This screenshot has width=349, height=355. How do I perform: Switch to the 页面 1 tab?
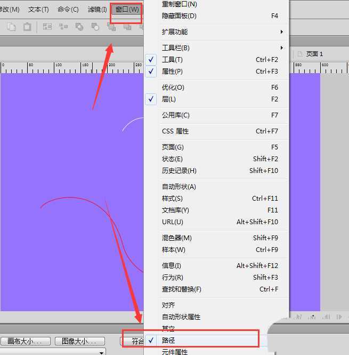[313, 54]
